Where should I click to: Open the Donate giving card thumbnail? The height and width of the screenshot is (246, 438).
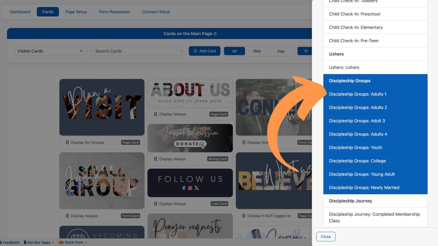190,138
